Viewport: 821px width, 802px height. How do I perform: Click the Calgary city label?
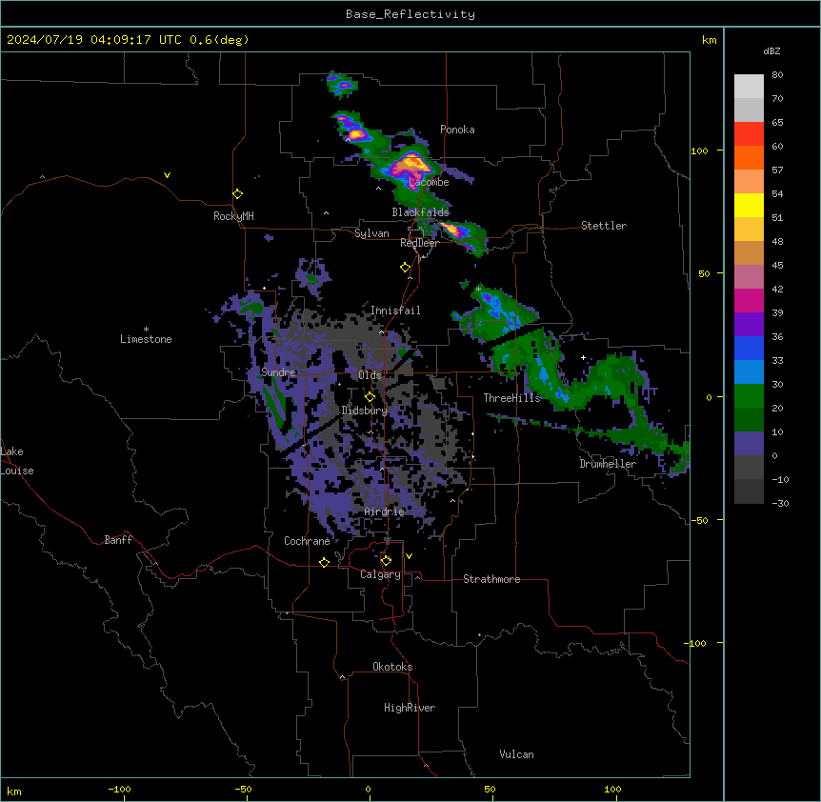pyautogui.click(x=380, y=574)
